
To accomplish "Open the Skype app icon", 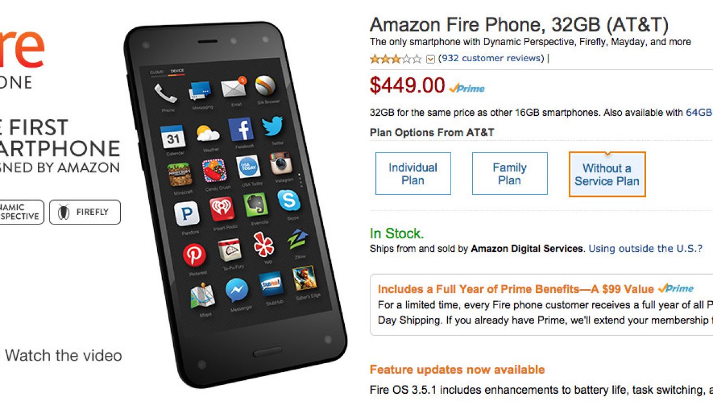I will point(289,200).
